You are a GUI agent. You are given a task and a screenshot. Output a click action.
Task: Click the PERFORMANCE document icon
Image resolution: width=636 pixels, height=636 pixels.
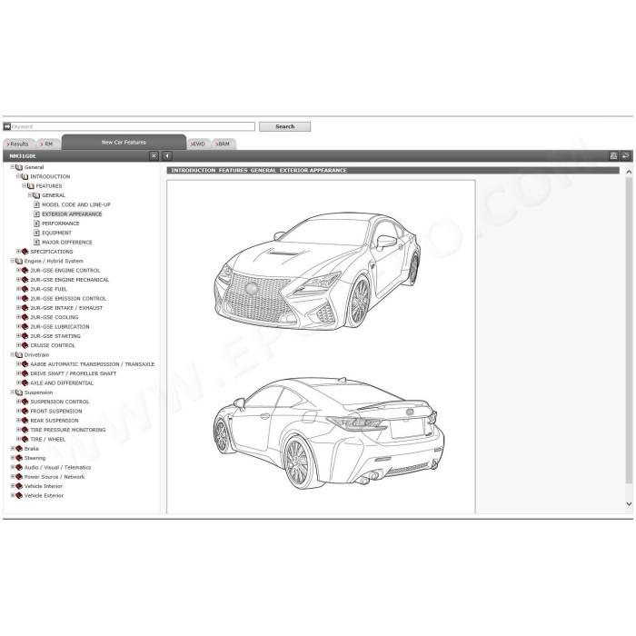(x=36, y=224)
